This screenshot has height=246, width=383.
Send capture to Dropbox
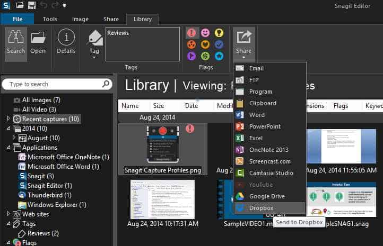coord(261,208)
